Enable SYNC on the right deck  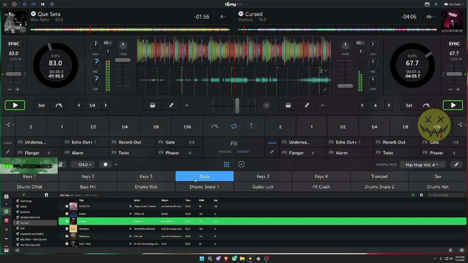coord(454,43)
